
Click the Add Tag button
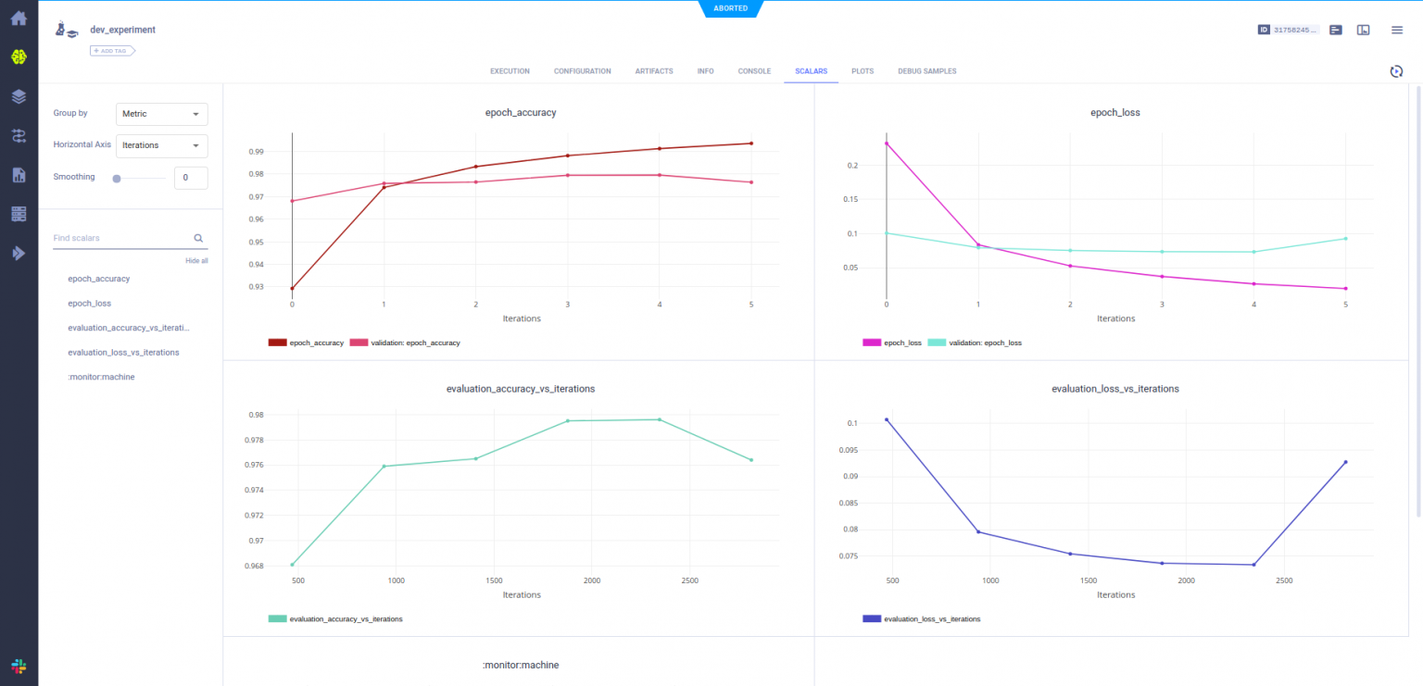112,50
